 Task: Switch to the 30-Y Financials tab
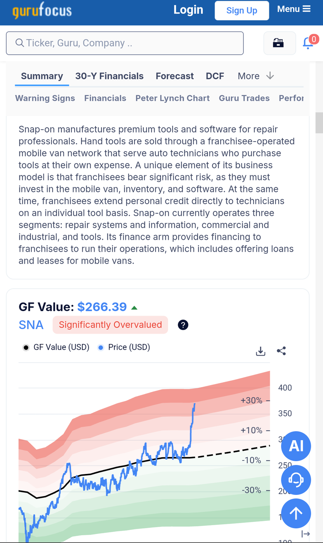click(109, 76)
